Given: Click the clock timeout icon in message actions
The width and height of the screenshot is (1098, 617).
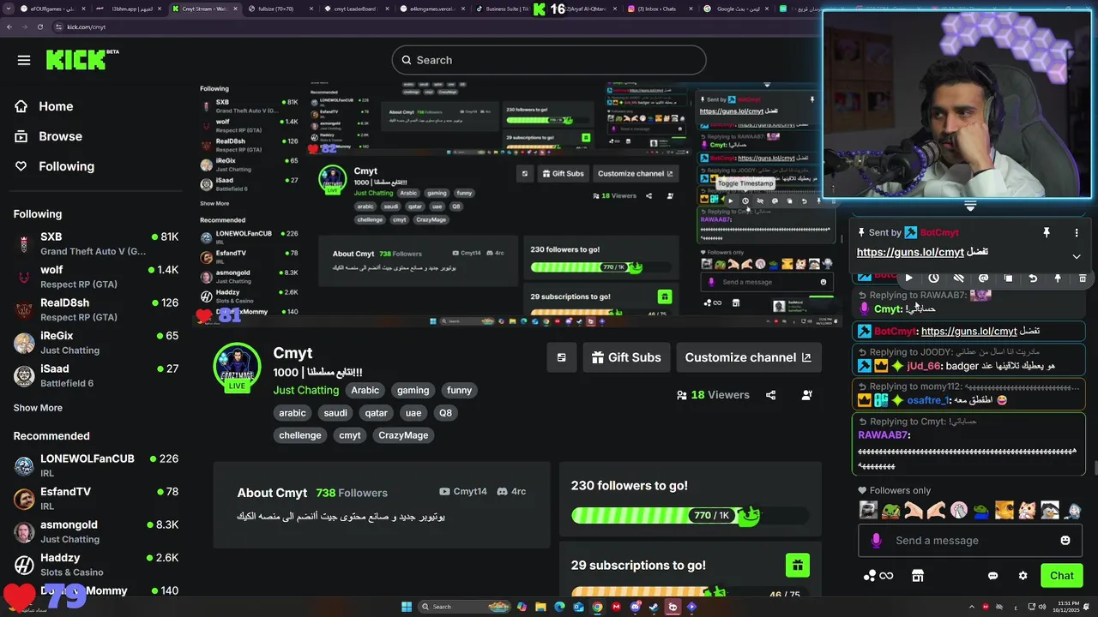Looking at the screenshot, I should tap(933, 278).
